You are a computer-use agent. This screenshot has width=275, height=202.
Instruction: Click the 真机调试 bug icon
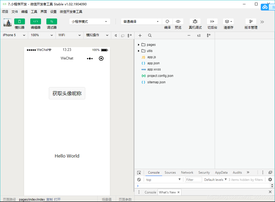195,22
